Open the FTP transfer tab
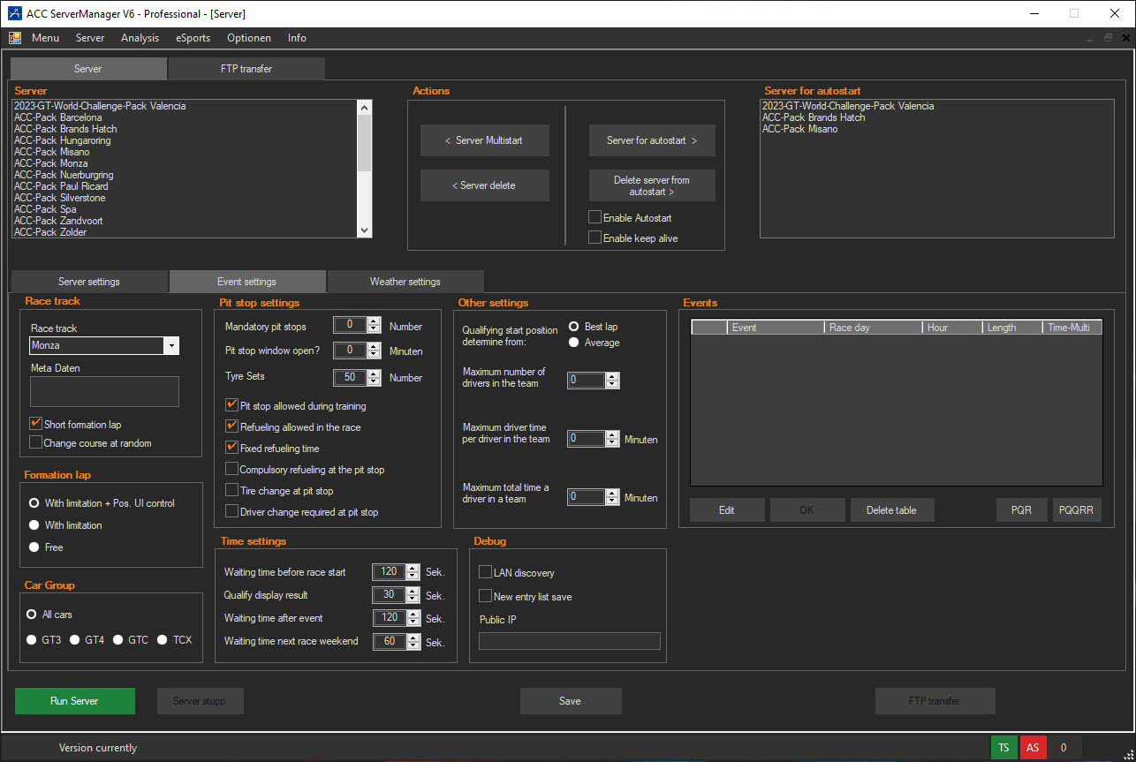This screenshot has width=1136, height=762. coord(246,69)
